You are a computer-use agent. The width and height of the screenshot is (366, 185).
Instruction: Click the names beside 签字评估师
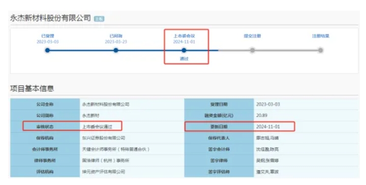pyautogui.click(x=267, y=172)
